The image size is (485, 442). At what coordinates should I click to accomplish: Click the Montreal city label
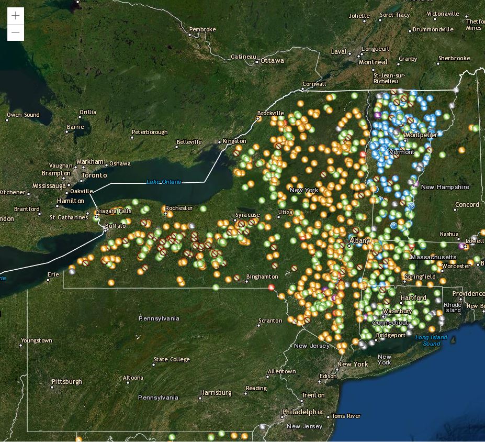(373, 62)
